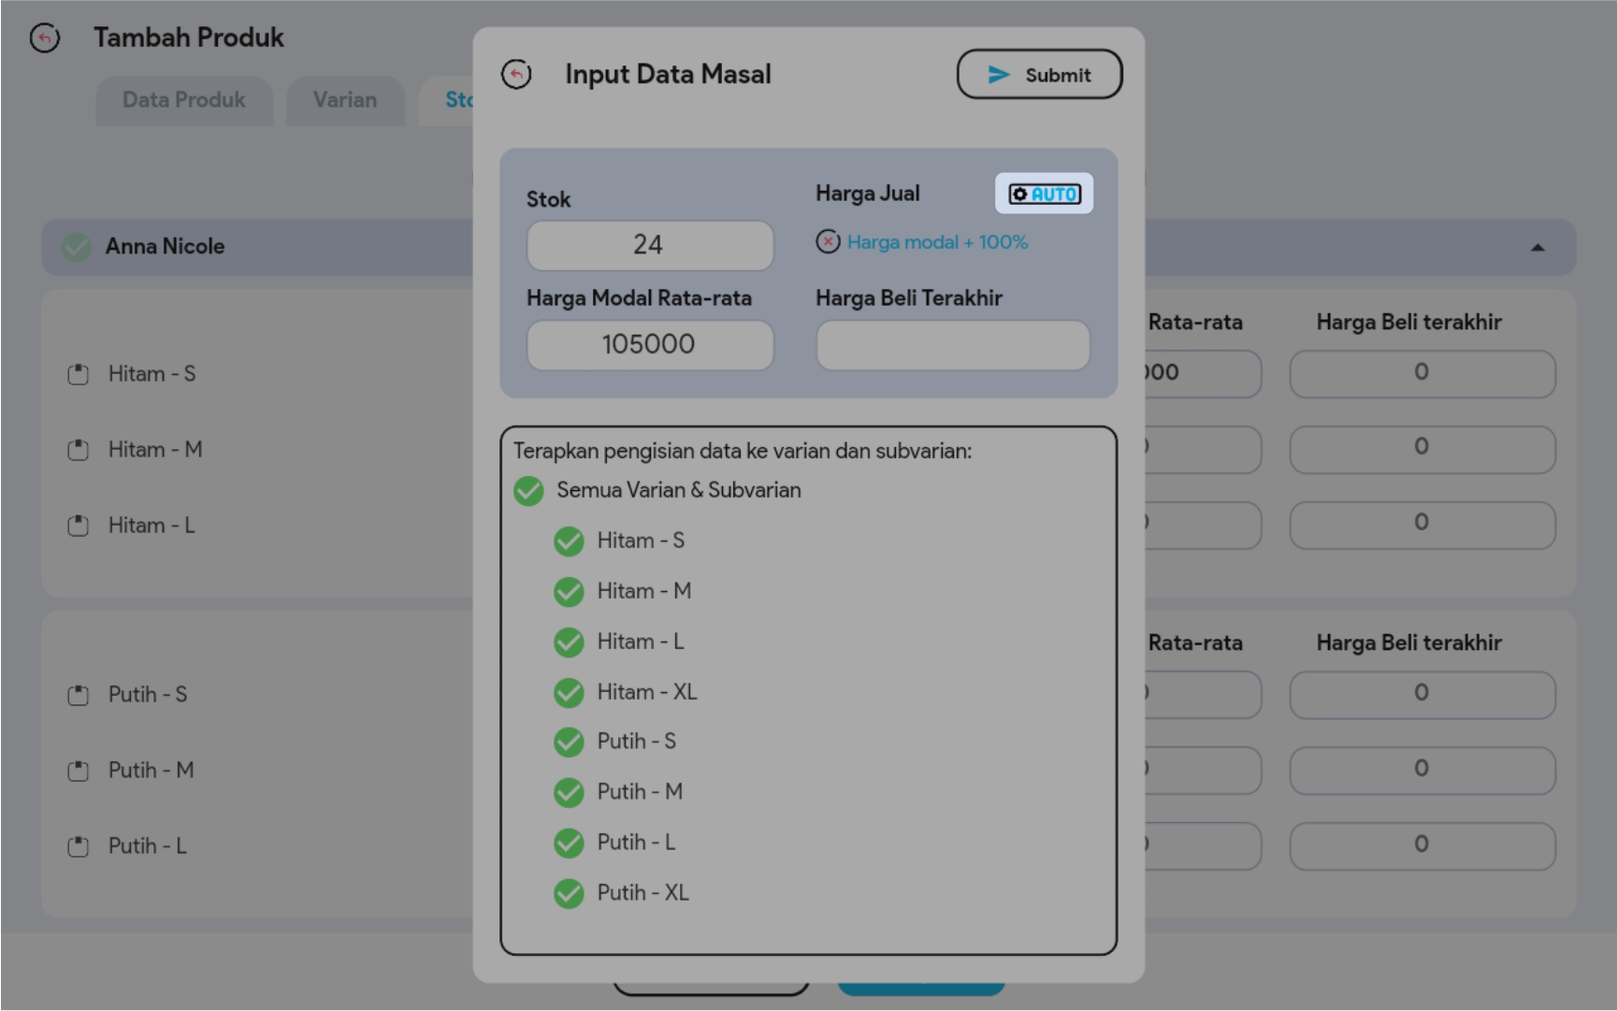
Task: Click the clipboard icon beside Putih - S
Action: (x=79, y=696)
